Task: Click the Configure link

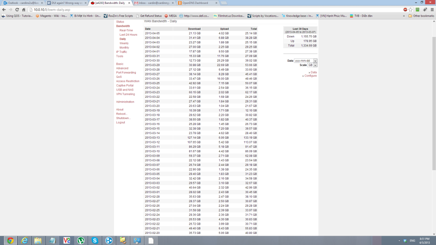Action: (310, 76)
